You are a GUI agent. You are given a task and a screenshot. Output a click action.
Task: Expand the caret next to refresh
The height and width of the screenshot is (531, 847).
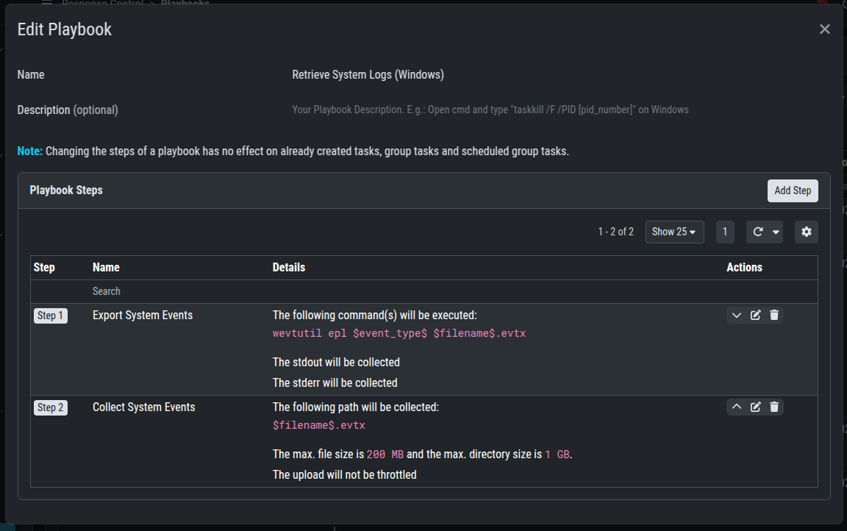click(776, 232)
